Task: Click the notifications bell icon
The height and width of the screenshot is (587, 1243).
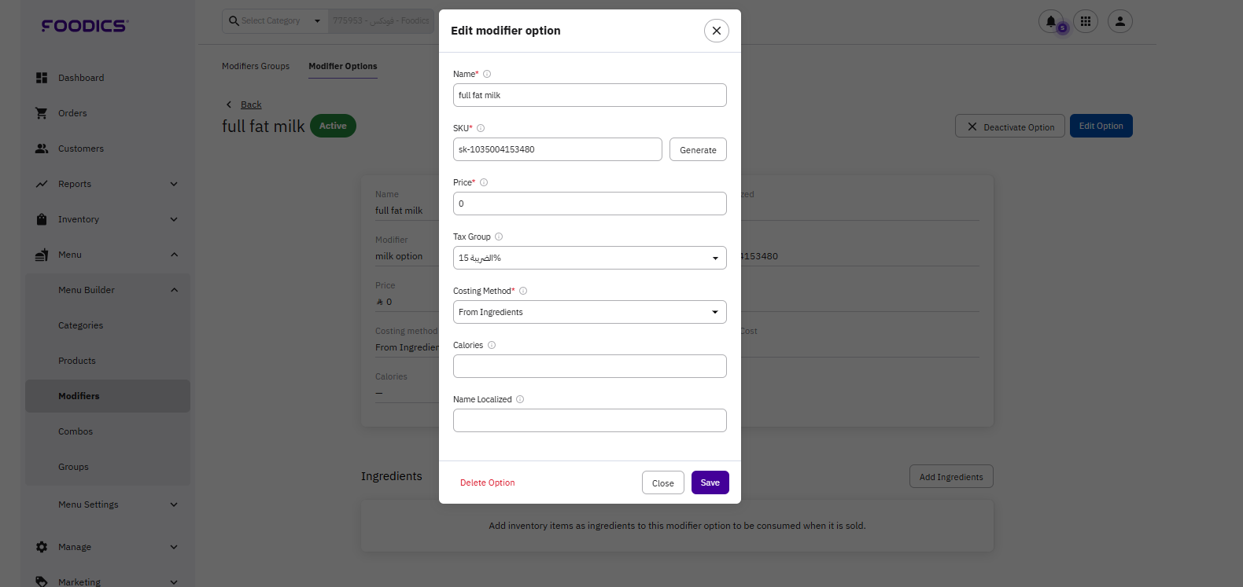Action: coord(1051,22)
